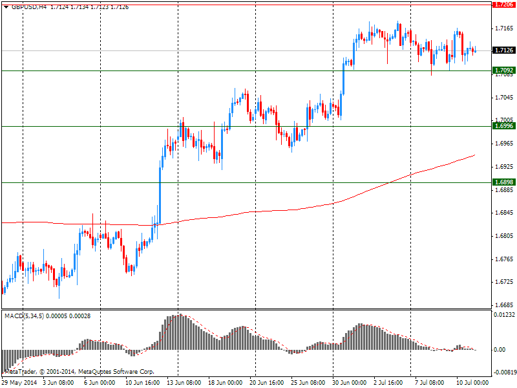Select the green 1.6996 level label
517x388 pixels.
pos(503,126)
